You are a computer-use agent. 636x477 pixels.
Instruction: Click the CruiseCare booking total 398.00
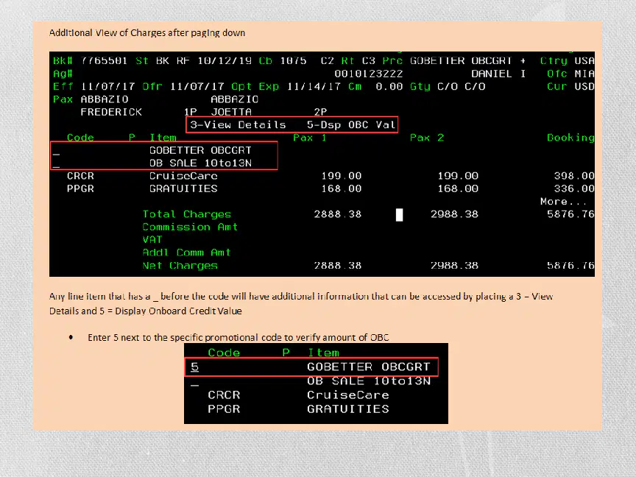pyautogui.click(x=574, y=176)
